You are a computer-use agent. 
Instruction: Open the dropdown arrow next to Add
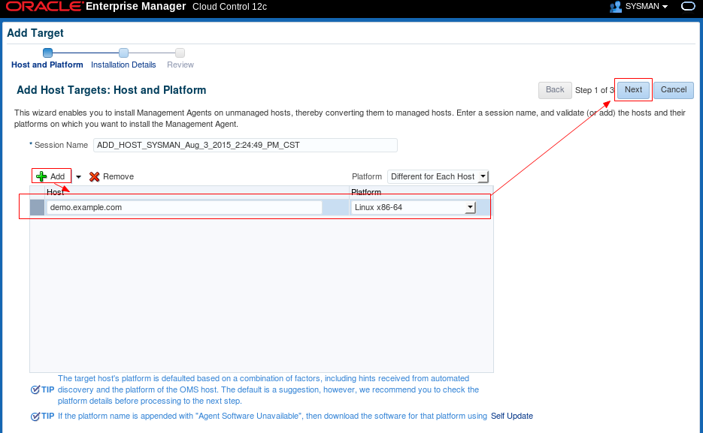click(78, 176)
